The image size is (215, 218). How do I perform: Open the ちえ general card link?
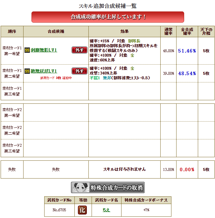click(106, 210)
